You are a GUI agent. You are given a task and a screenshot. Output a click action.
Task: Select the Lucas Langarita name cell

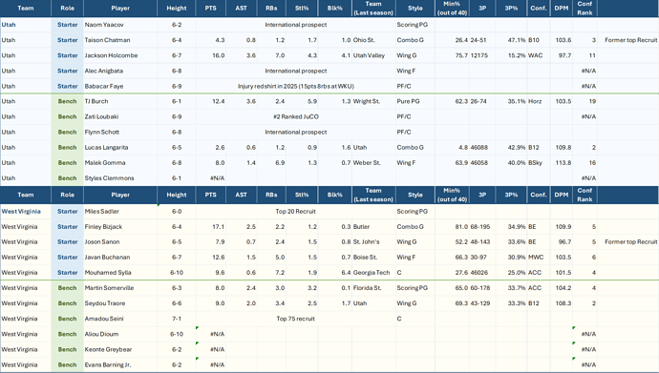120,147
